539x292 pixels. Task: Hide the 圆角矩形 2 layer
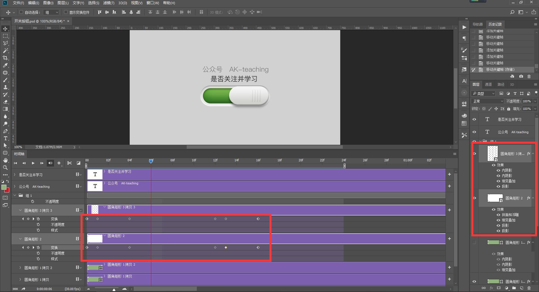(x=474, y=198)
